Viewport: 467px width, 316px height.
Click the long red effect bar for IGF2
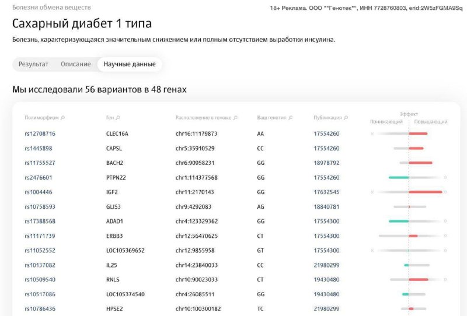(426, 192)
